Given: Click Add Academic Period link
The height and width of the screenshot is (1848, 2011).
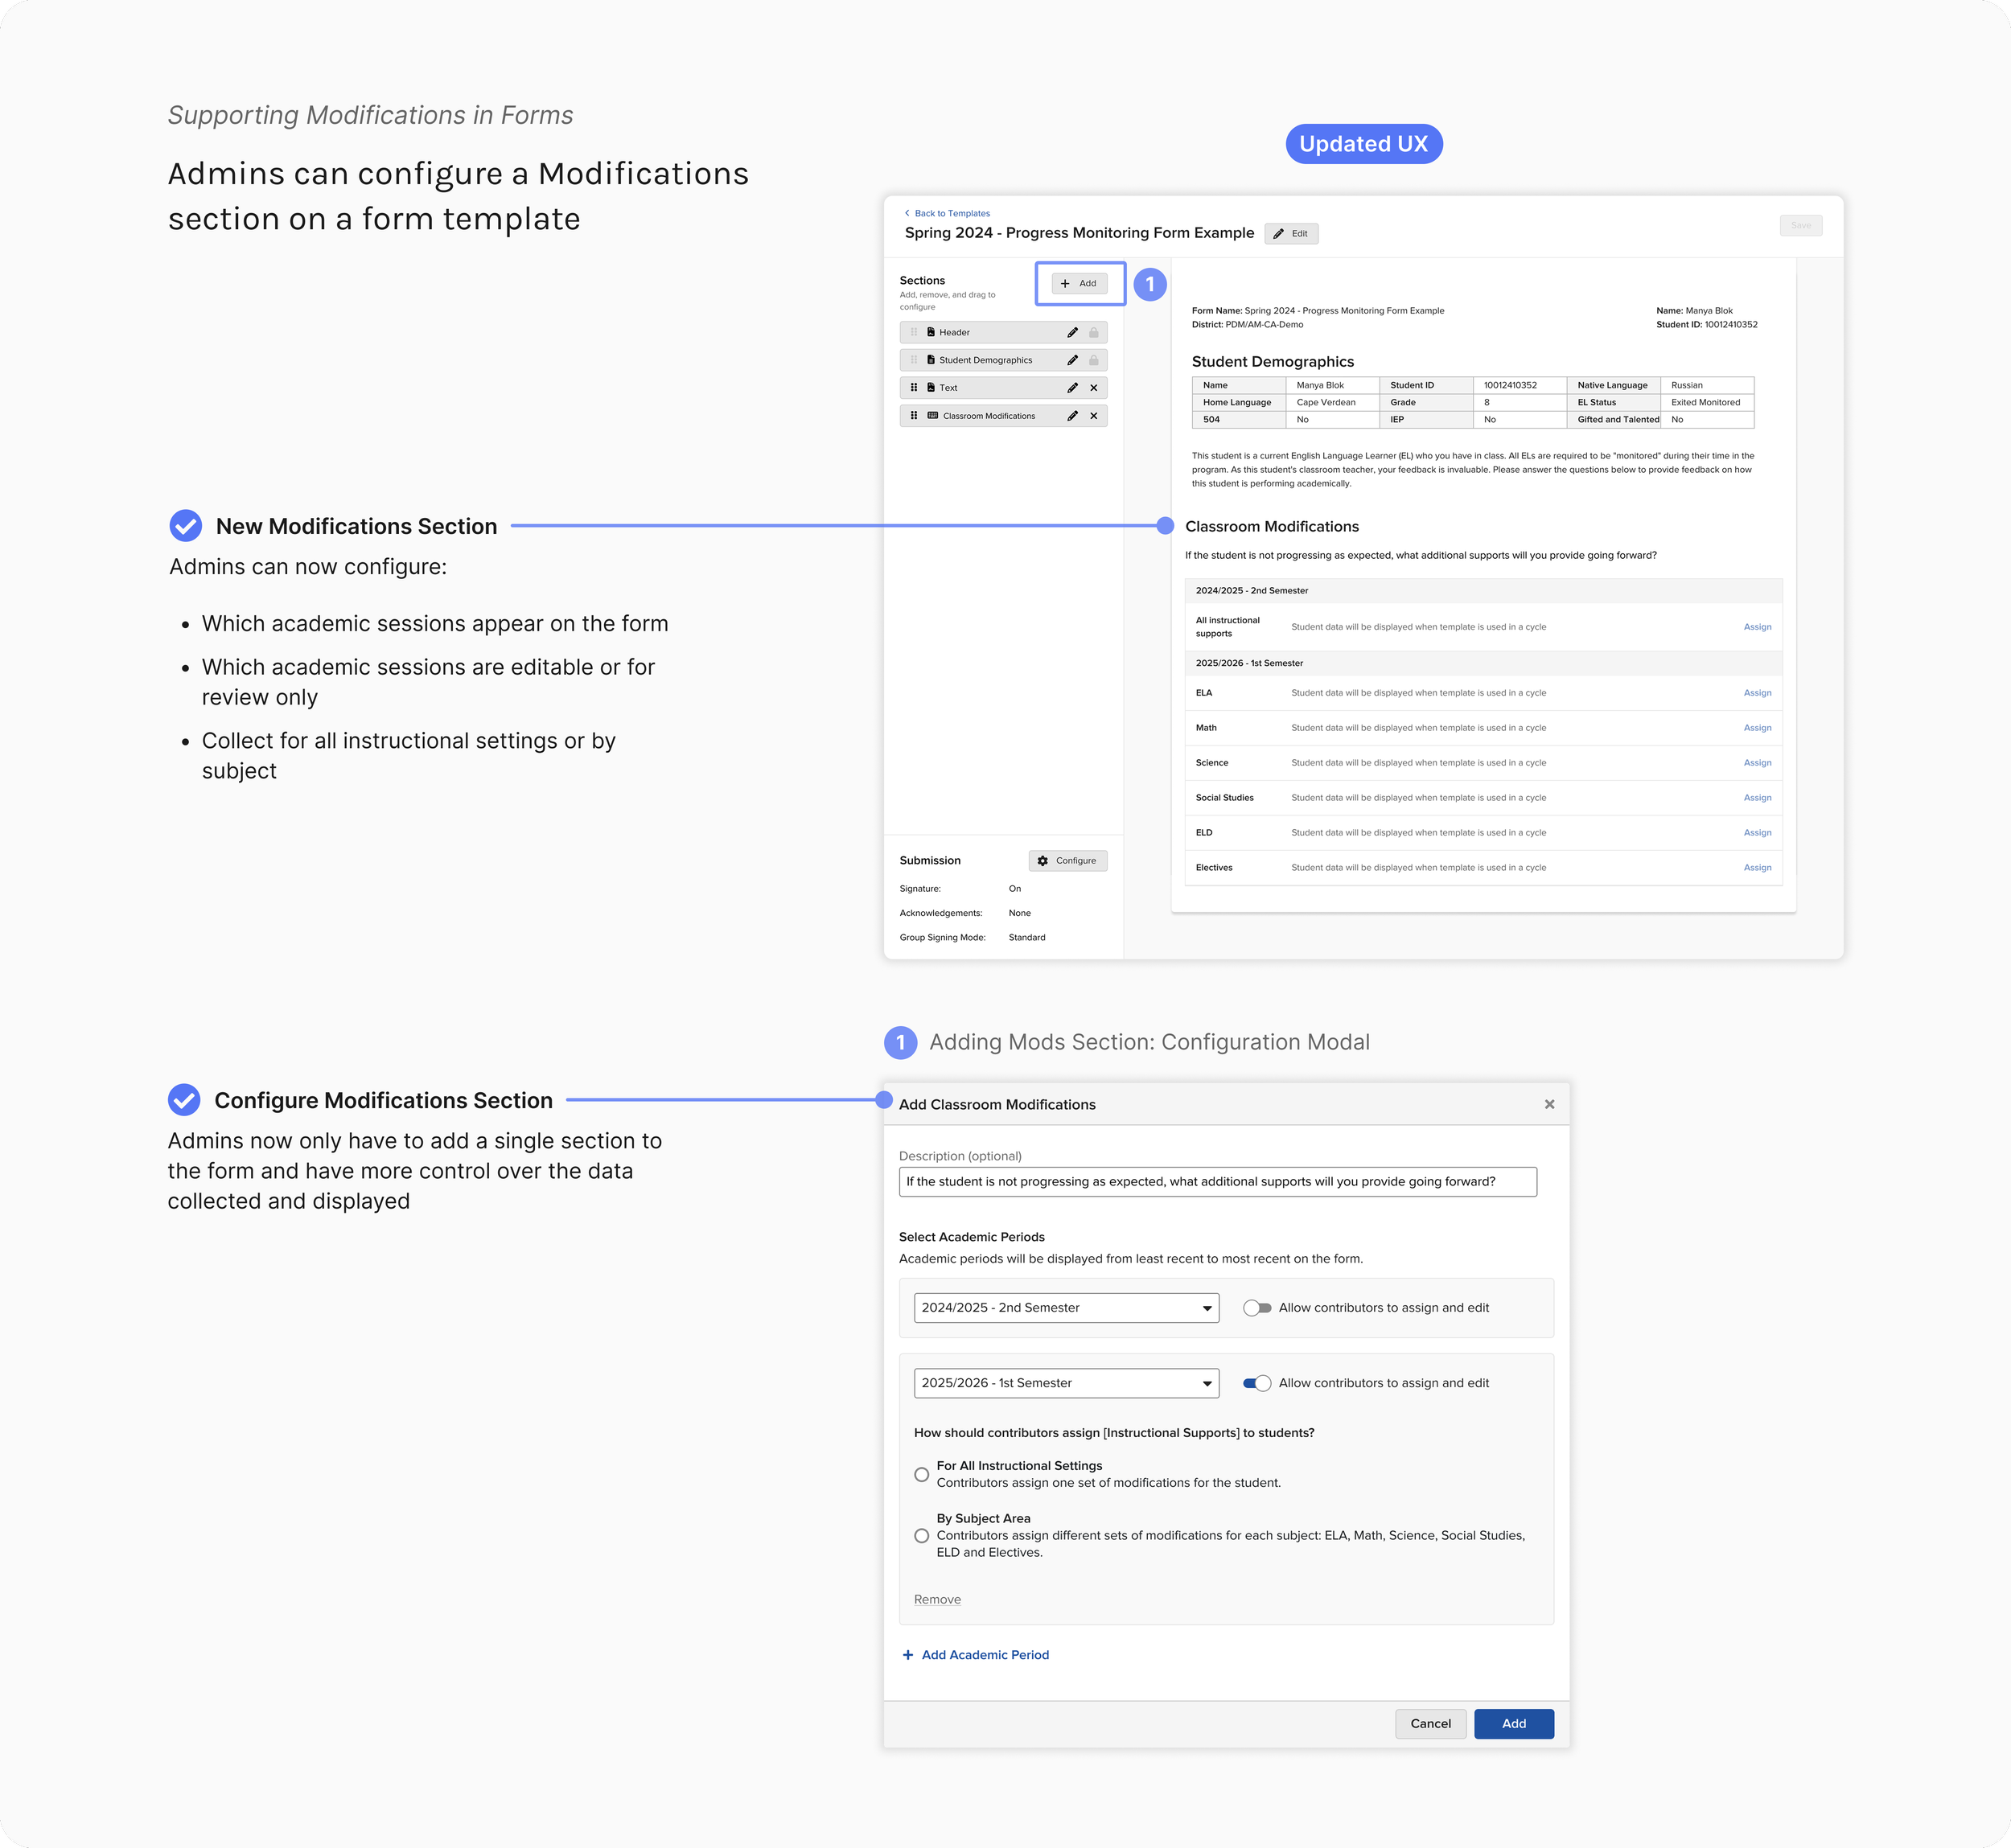Looking at the screenshot, I should point(984,1655).
